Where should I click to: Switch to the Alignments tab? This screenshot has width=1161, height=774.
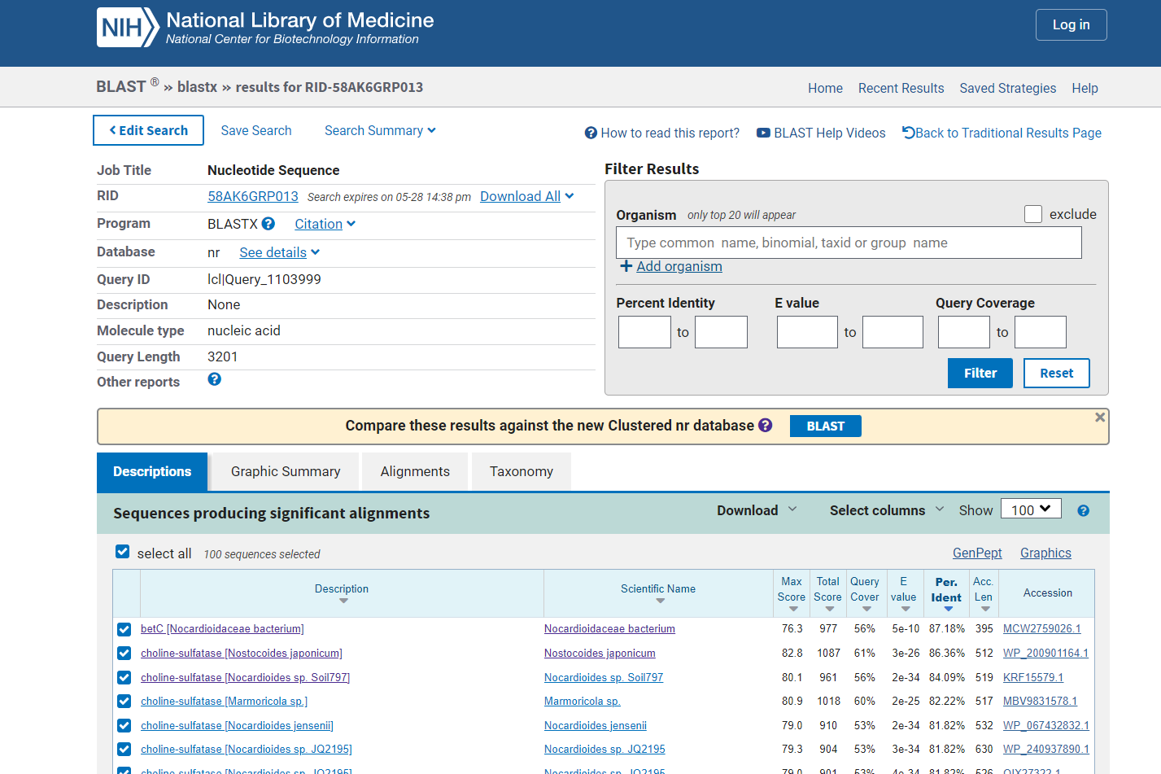coord(415,472)
